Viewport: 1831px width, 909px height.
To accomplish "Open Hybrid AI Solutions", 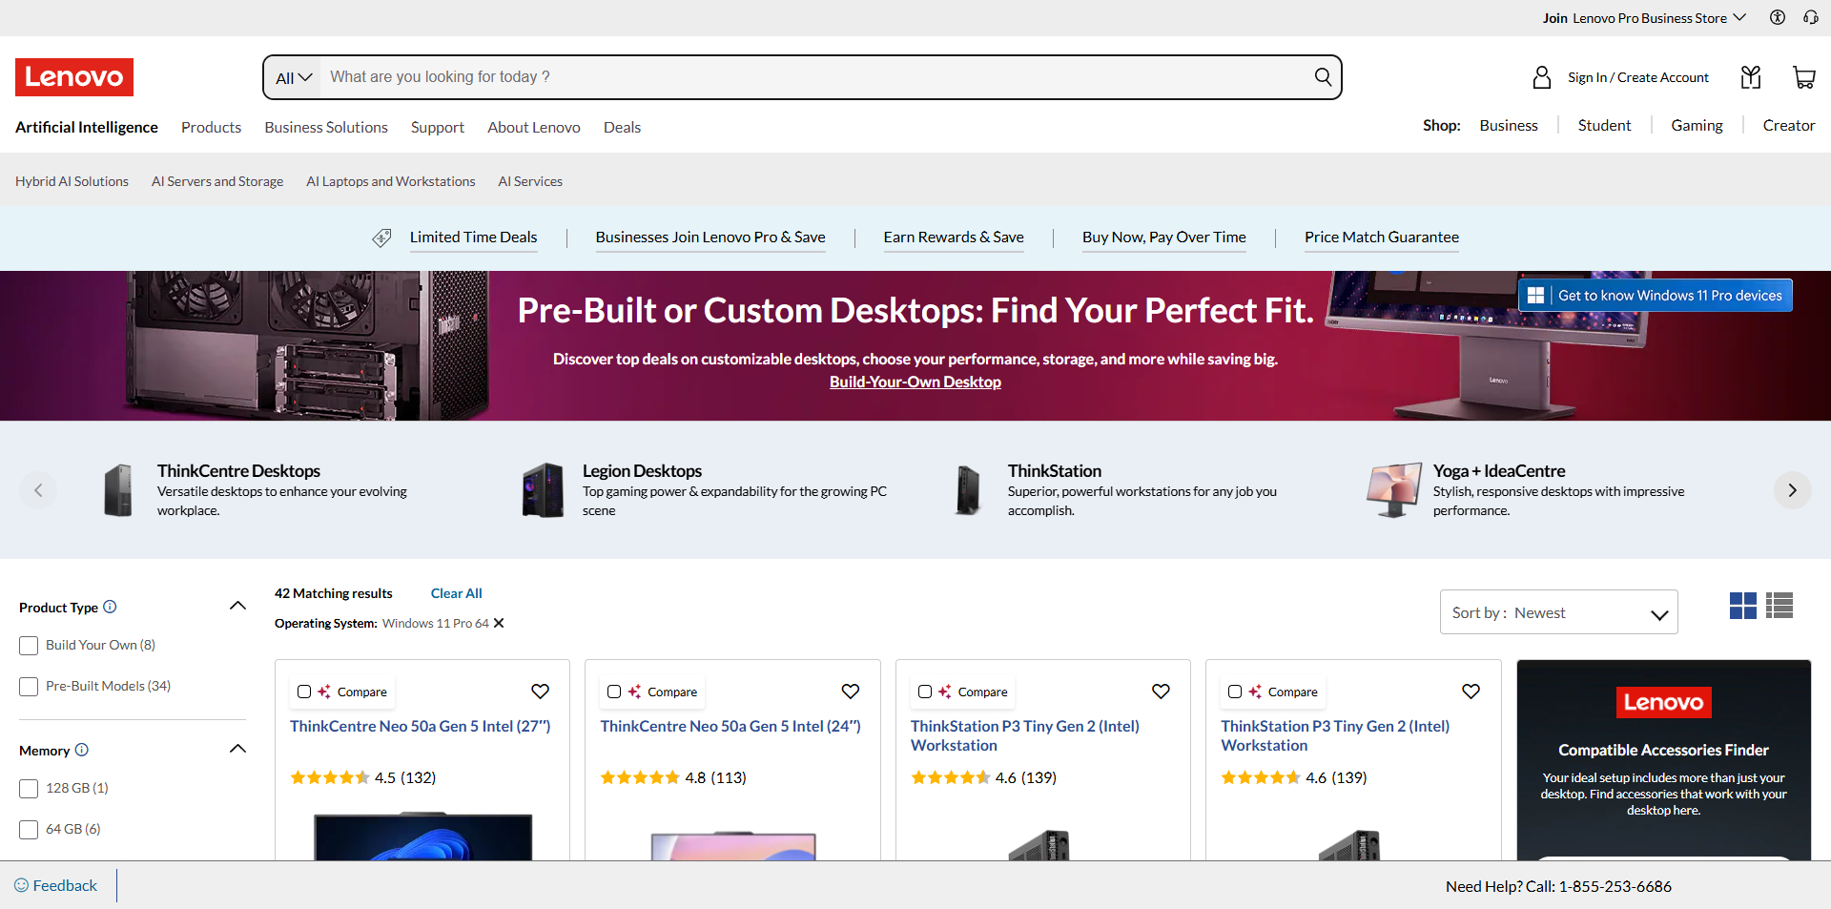I will coord(72,181).
